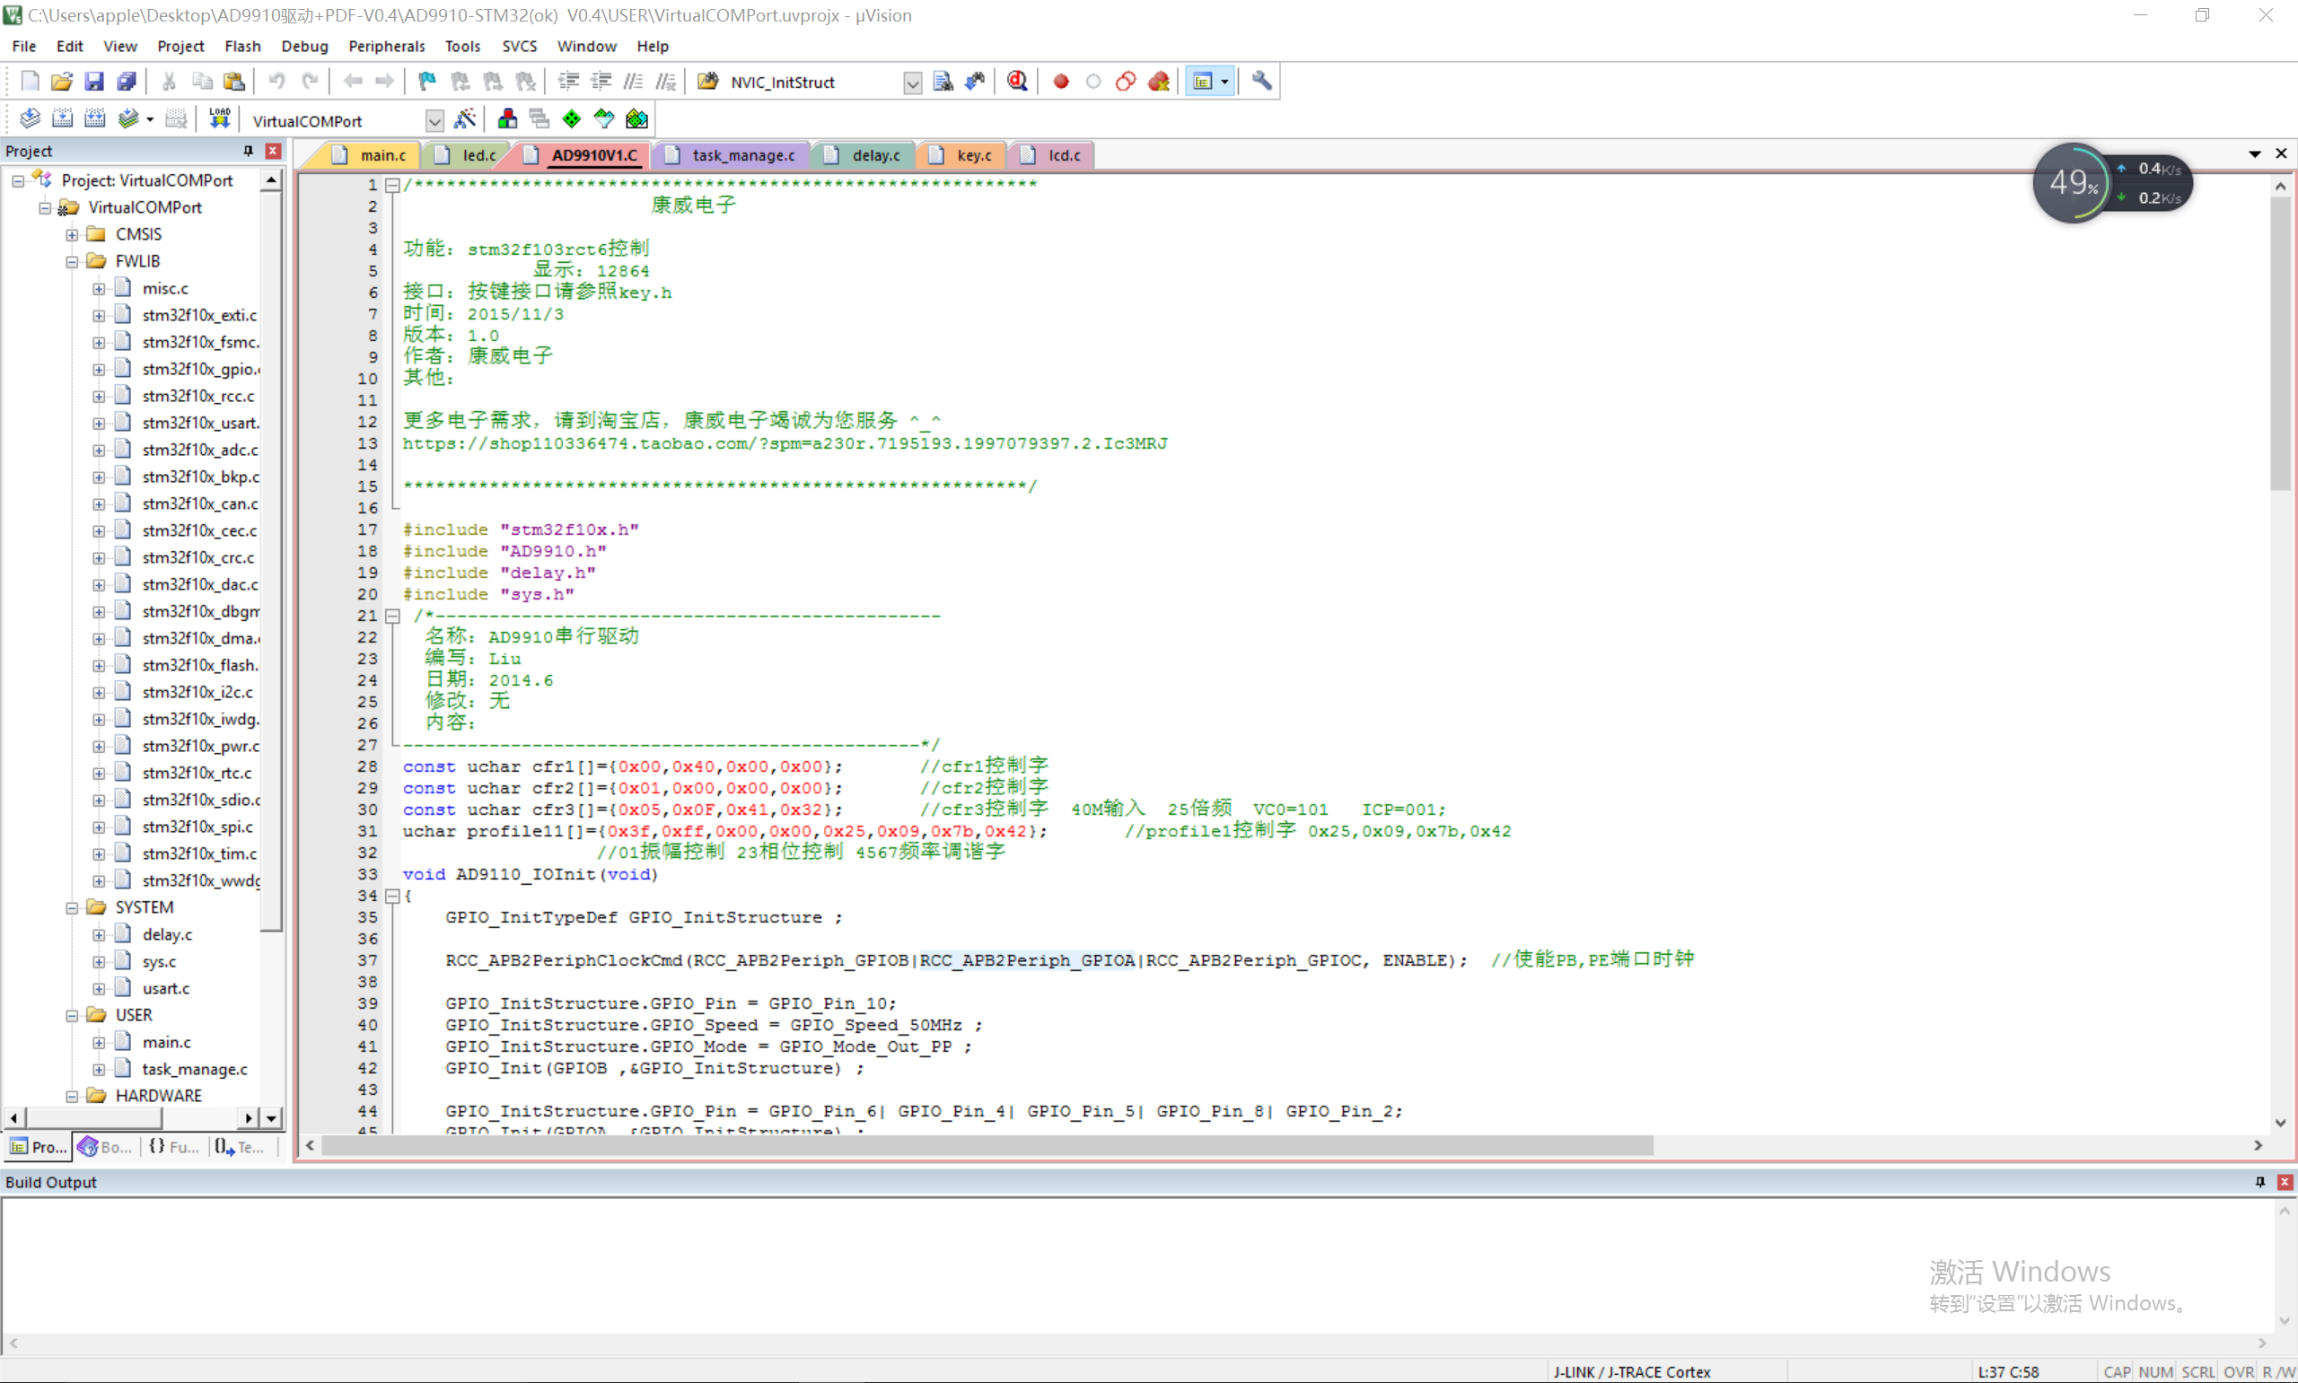The image size is (2298, 1383).
Task: Pin the Project panel
Action: point(248,151)
